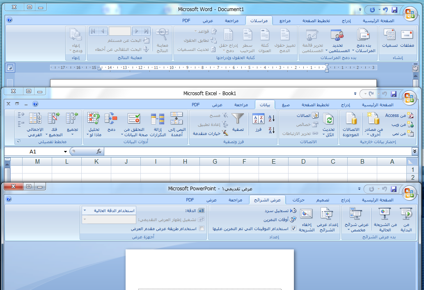Switch to Mailings tab in Word
Viewport: 424px width, 290px height.
click(259, 21)
